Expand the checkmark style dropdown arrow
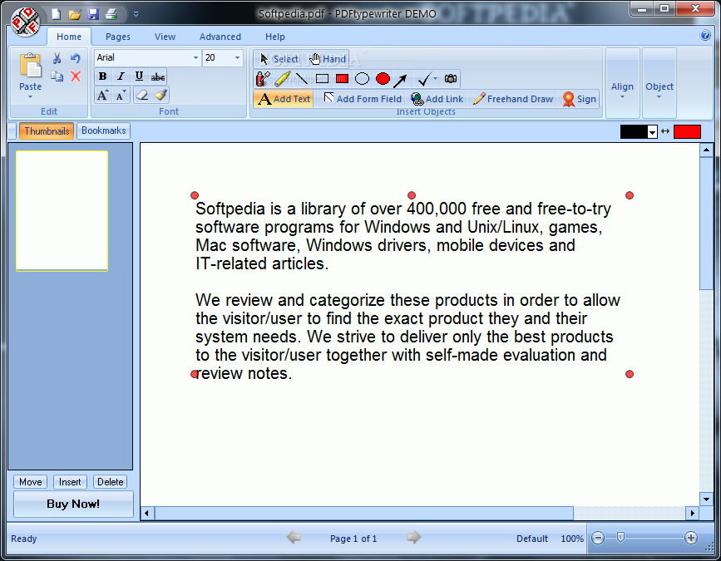The width and height of the screenshot is (721, 561). [435, 79]
